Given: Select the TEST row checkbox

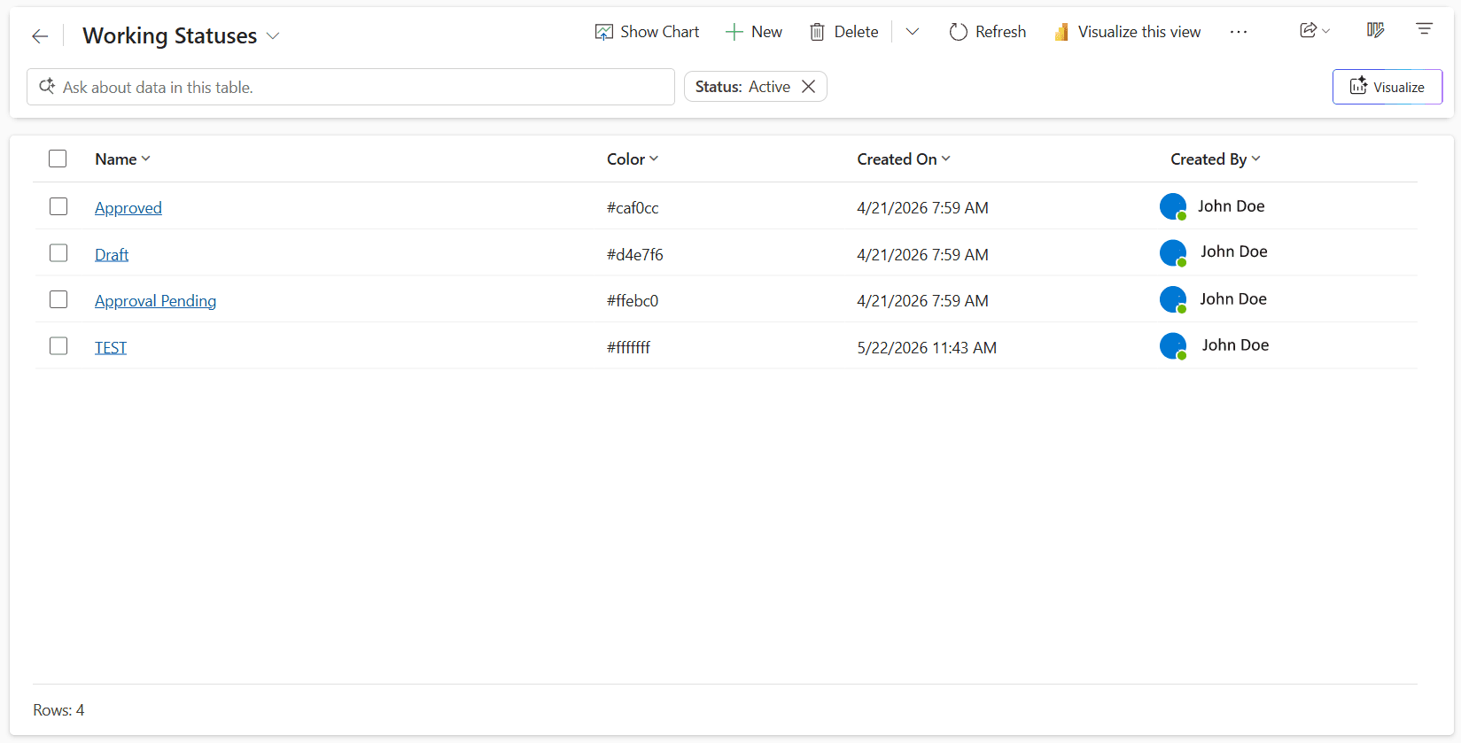Looking at the screenshot, I should [x=58, y=346].
